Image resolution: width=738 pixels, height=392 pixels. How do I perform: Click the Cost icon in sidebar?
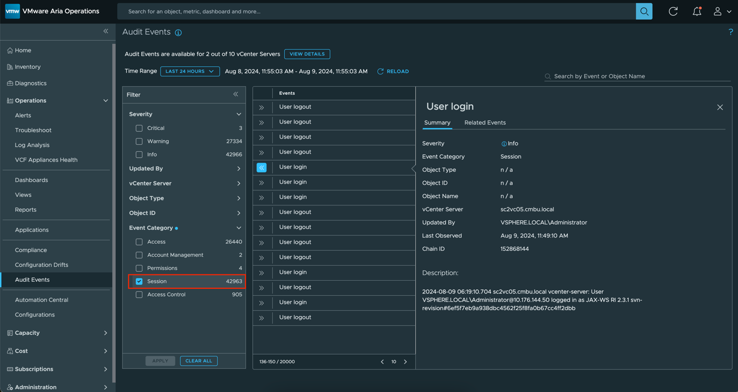tap(10, 351)
